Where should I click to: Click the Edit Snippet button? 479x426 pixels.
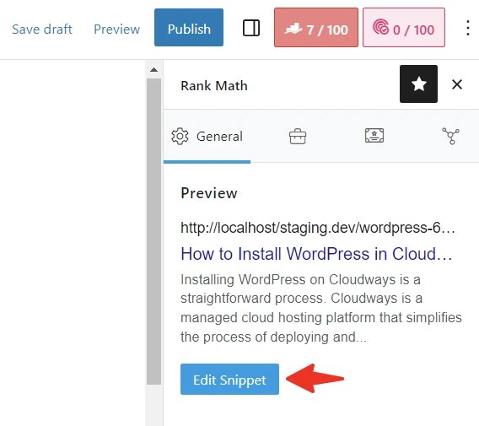coord(229,380)
